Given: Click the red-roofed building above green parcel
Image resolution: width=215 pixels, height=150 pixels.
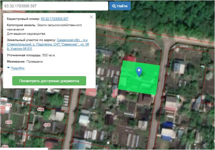Looking at the screenshot, I should (129, 59).
